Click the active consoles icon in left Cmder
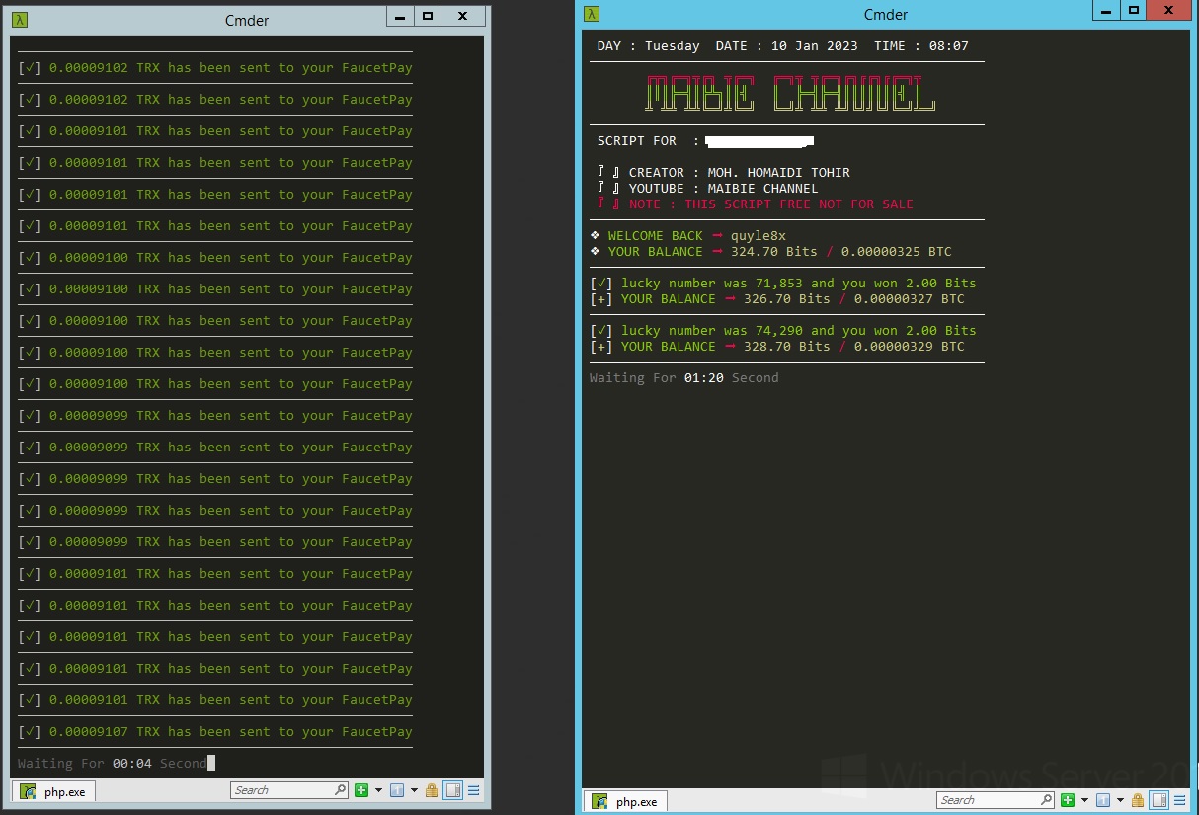 (x=397, y=790)
